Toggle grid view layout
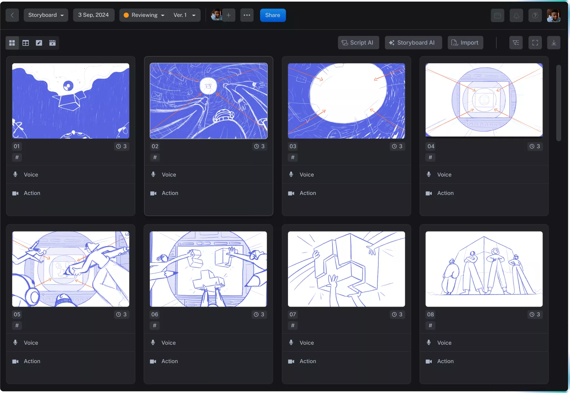The width and height of the screenshot is (570, 393). click(x=12, y=43)
